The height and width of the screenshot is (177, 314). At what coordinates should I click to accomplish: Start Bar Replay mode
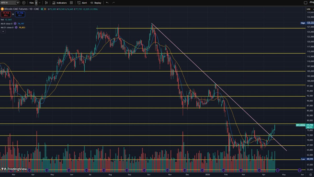point(96,3)
